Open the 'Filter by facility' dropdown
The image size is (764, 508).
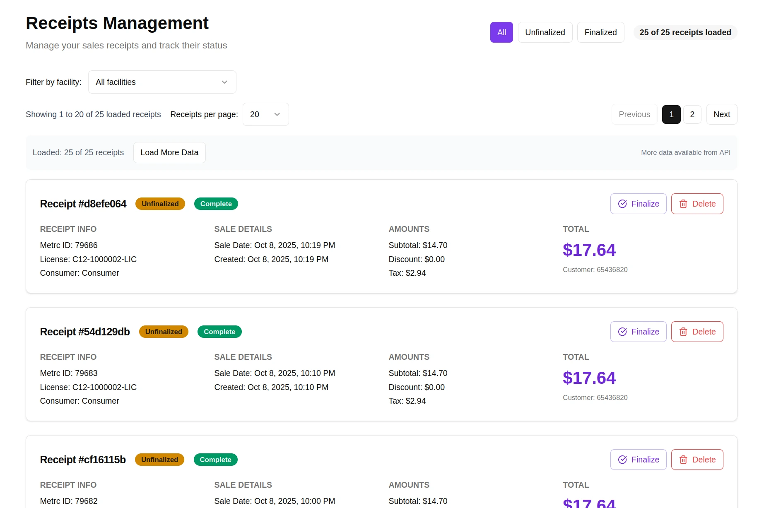click(x=162, y=82)
